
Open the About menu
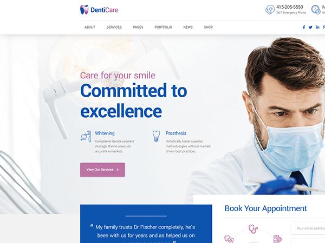90,28
